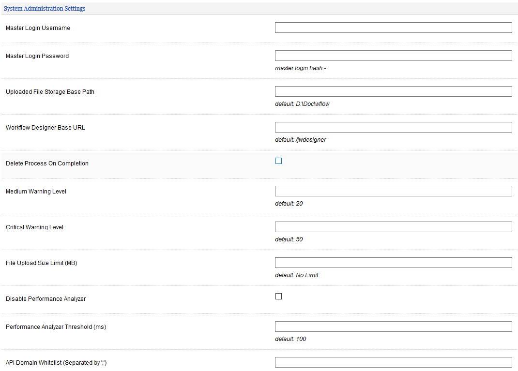Focus the Critical Warning Level text field
Viewport: 518px width, 371px height.
(x=393, y=227)
